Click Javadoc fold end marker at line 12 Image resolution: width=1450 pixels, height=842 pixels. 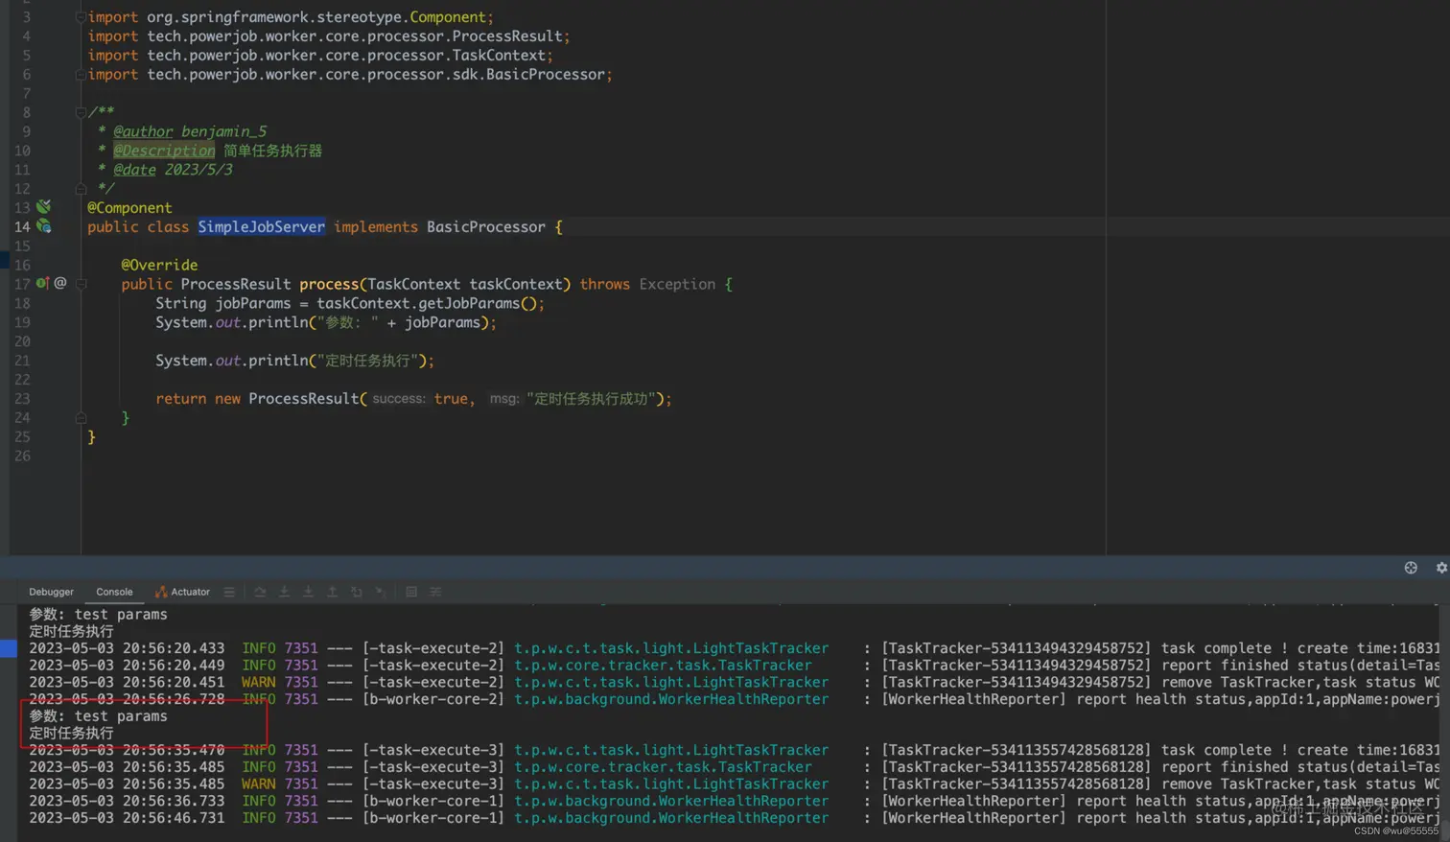tap(81, 188)
